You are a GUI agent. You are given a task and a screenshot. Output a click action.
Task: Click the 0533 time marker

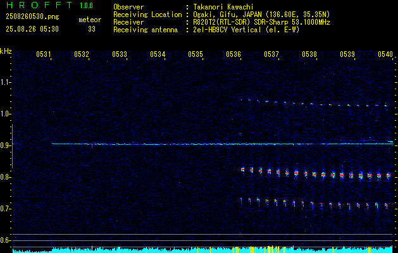tap(120, 54)
